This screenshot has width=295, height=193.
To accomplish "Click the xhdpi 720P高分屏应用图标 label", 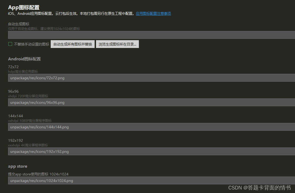I will pos(28,96).
